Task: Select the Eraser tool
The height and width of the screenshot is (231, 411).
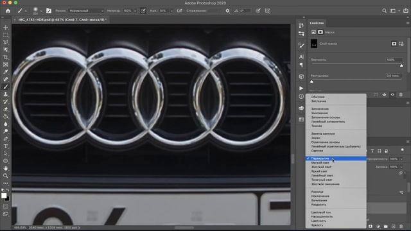Action: click(6, 109)
